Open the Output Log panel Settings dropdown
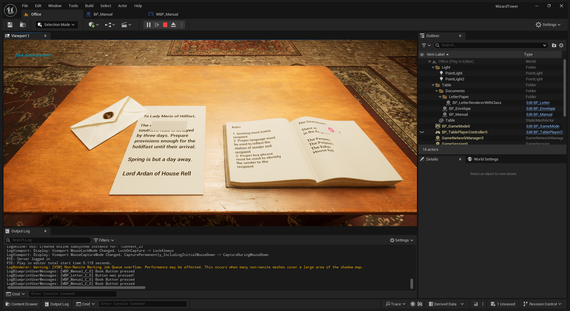 (x=402, y=240)
